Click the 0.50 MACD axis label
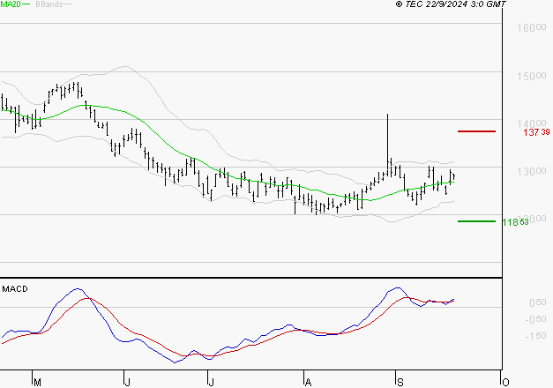Screen dimensions: 553x388 click(537, 302)
